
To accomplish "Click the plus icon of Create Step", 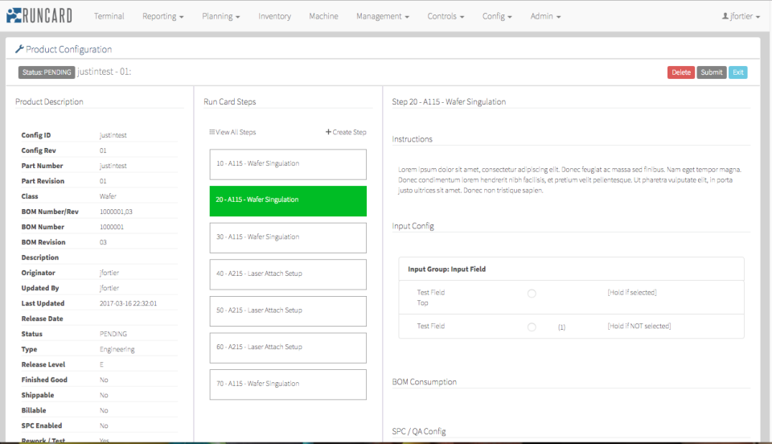I will click(328, 132).
